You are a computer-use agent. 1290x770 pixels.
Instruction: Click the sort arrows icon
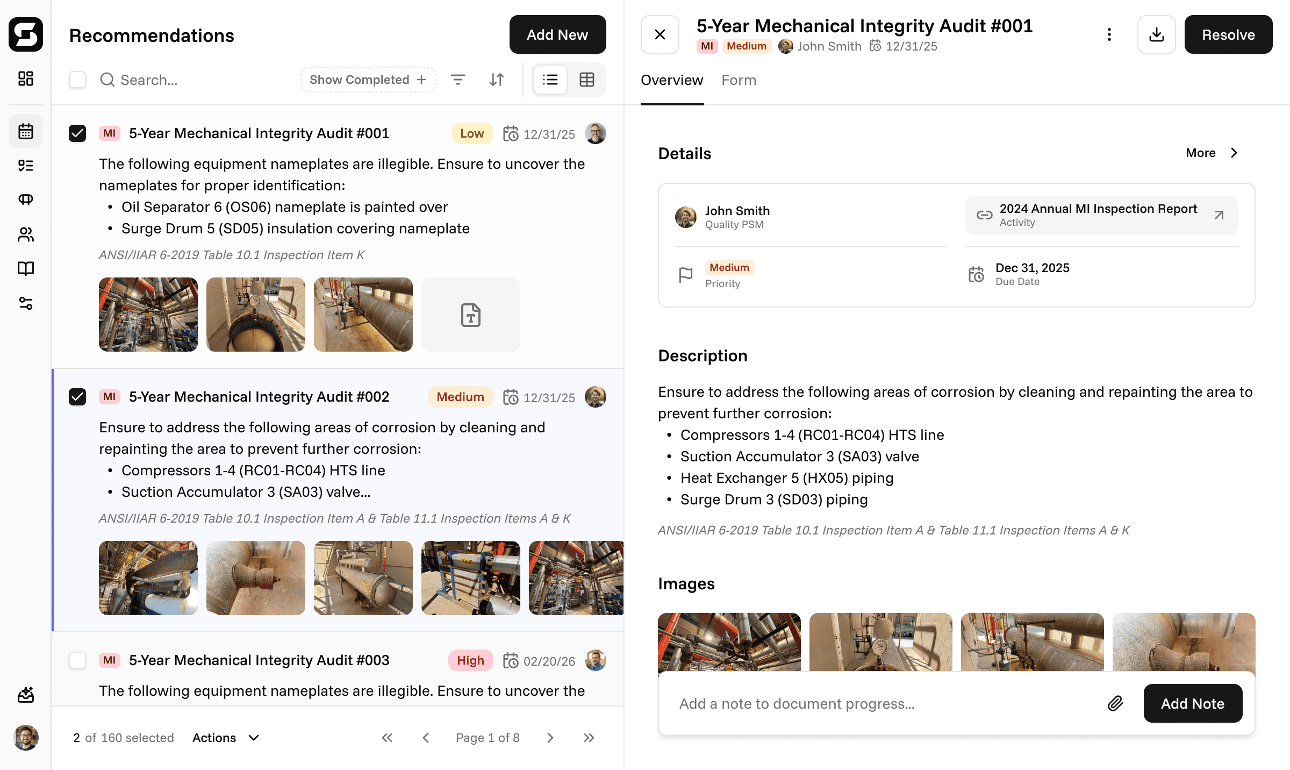(x=496, y=80)
